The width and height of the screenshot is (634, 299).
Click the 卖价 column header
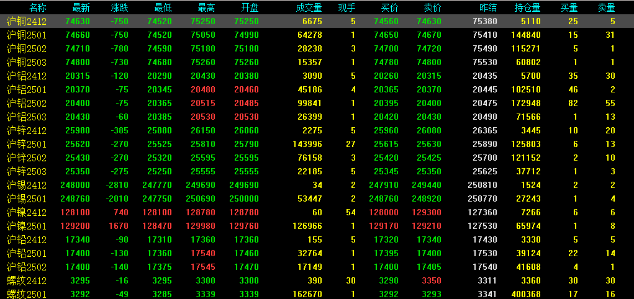(433, 7)
